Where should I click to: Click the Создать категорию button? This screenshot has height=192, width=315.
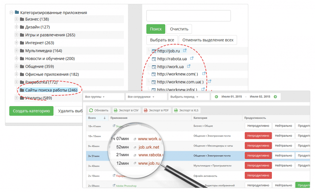click(31, 111)
